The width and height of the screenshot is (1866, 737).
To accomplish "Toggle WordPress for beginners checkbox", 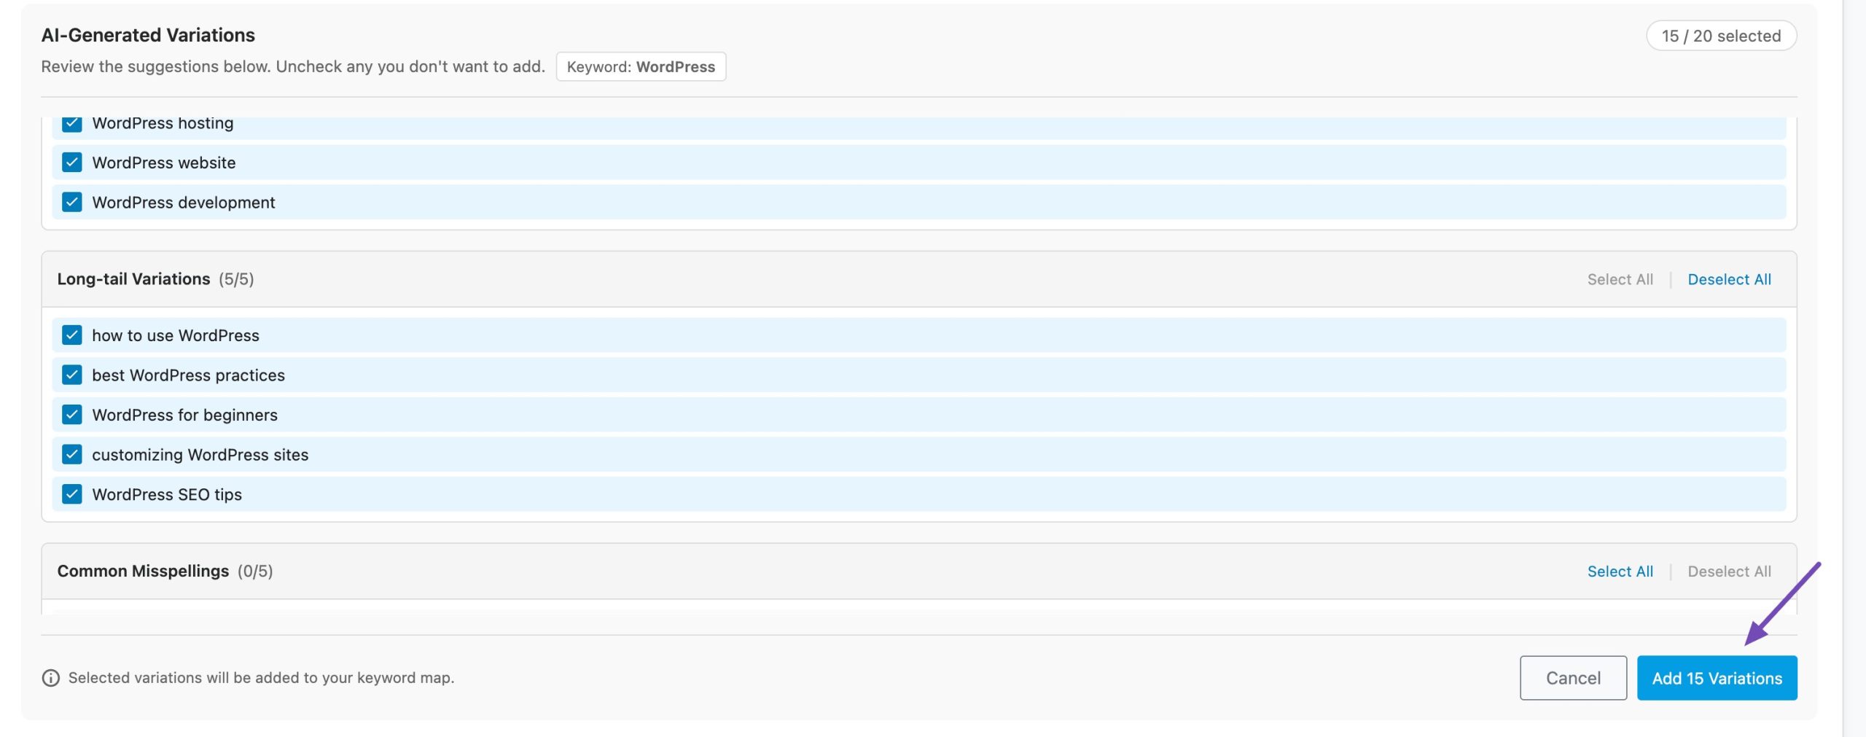I will point(71,415).
